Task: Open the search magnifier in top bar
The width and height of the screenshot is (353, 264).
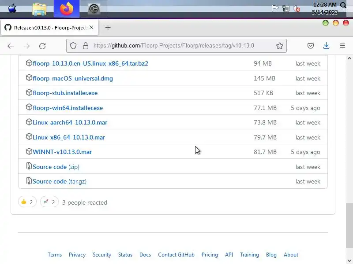Action: click(x=343, y=5)
